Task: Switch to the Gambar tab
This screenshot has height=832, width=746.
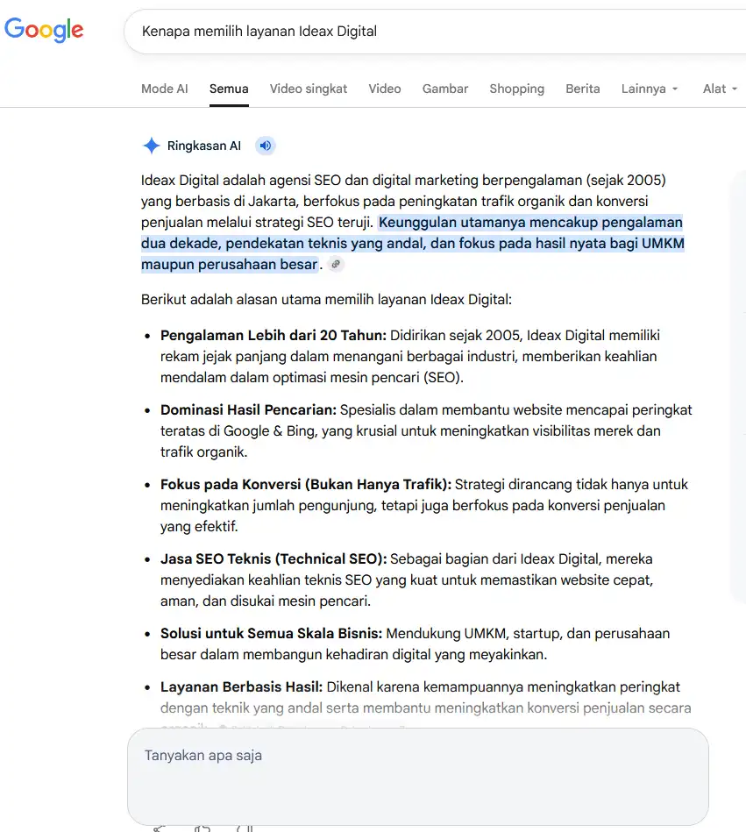Action: [x=445, y=89]
